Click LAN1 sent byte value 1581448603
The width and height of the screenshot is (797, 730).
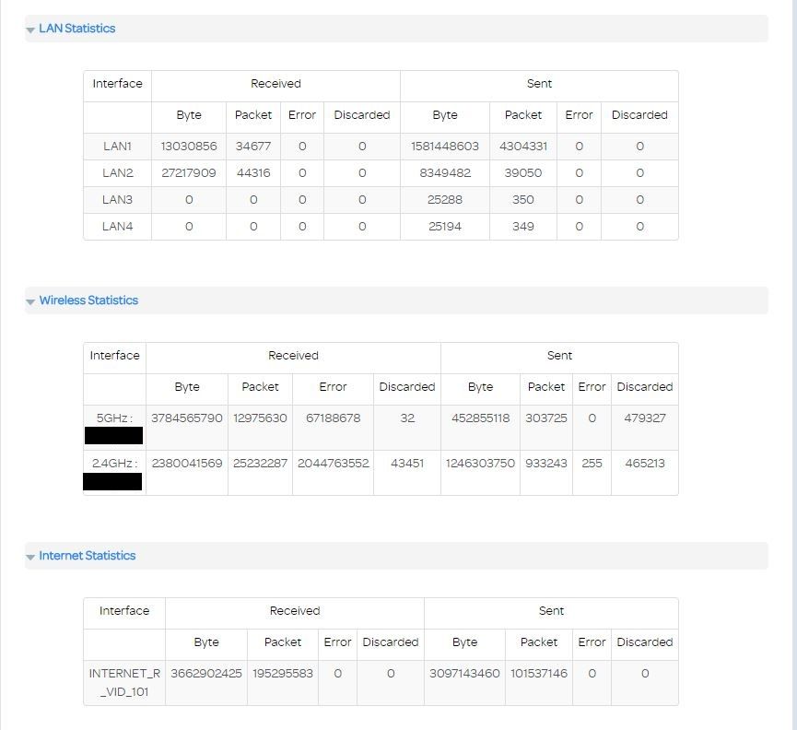[444, 147]
